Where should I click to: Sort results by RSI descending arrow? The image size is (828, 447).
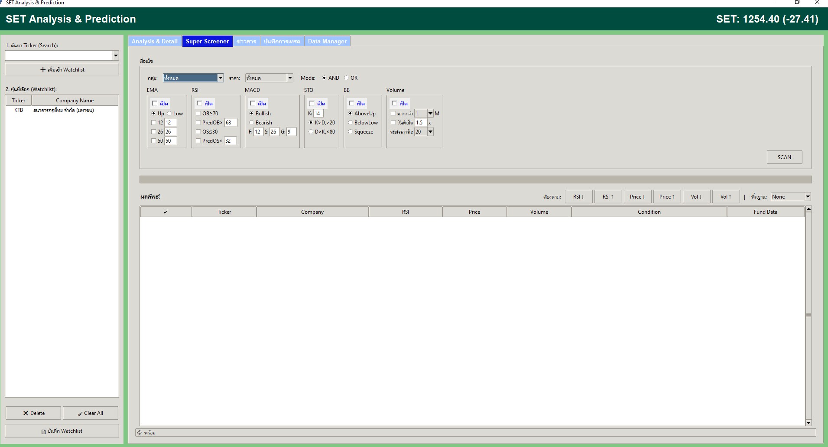(x=578, y=197)
